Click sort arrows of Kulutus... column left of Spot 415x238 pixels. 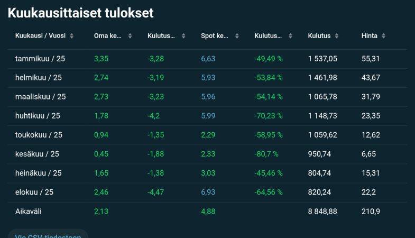coord(183,36)
